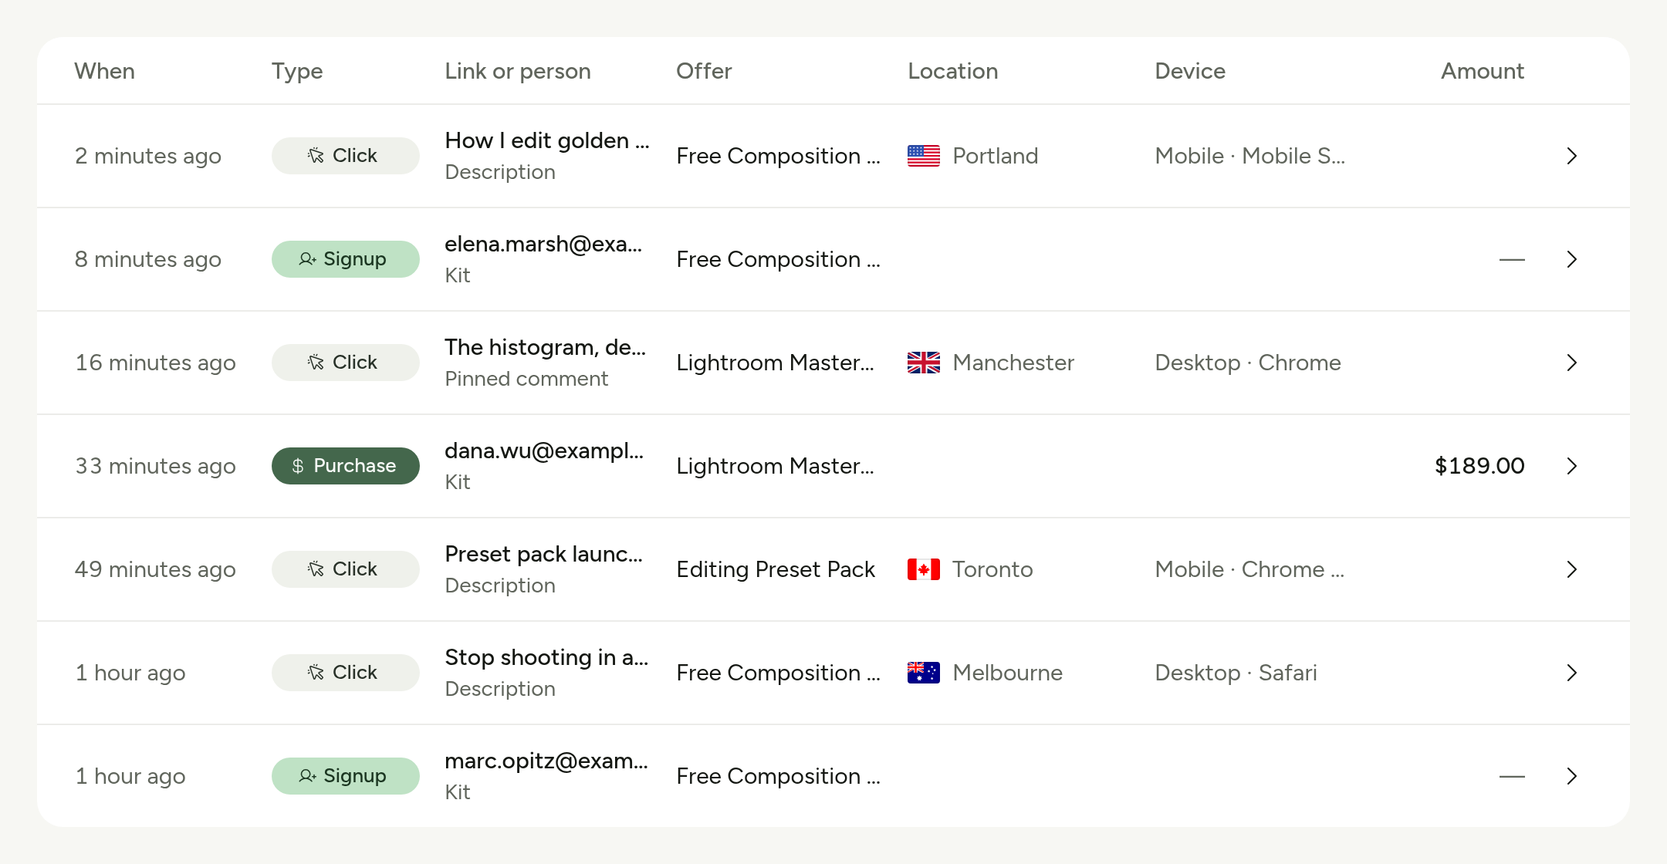Click the 'Location' column header
This screenshot has width=1667, height=864.
pyautogui.click(x=953, y=71)
